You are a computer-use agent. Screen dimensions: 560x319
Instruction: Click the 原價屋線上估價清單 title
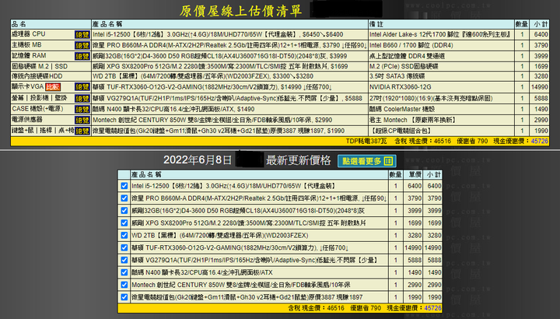240,11
